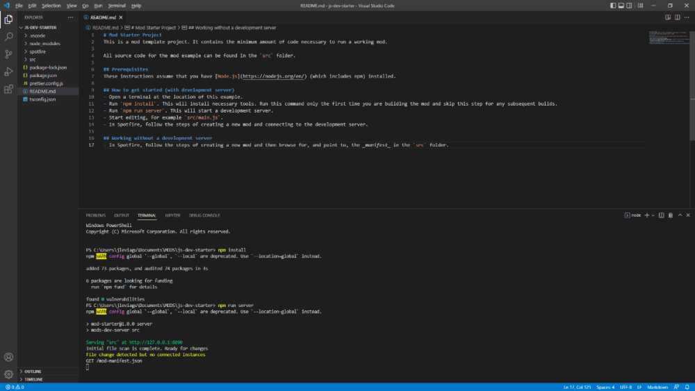Click the nodejs.org link in editor
The width and height of the screenshot is (695, 391).
coord(273,76)
